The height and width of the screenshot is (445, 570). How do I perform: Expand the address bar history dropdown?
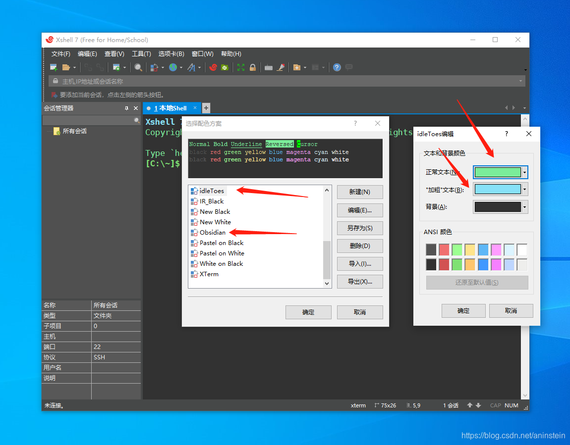(520, 81)
